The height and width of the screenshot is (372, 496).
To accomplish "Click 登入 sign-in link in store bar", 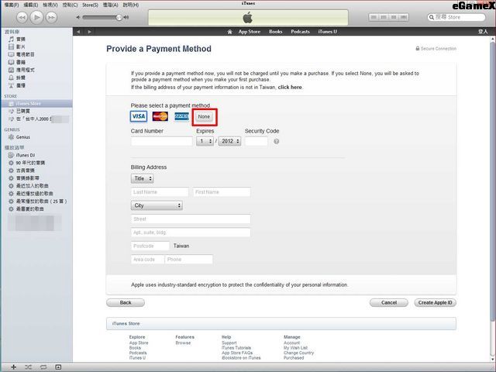I will click(483, 32).
